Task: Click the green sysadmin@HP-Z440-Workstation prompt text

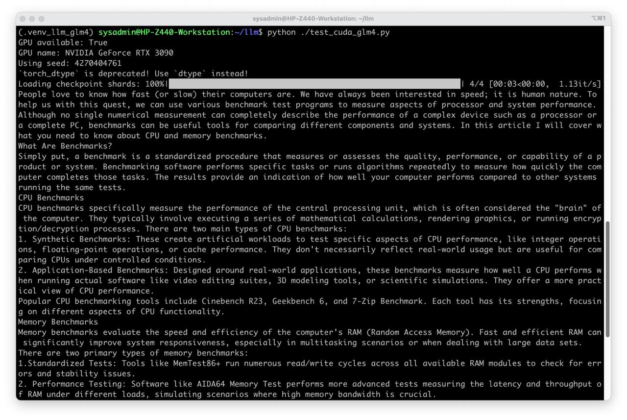Action: click(x=164, y=32)
